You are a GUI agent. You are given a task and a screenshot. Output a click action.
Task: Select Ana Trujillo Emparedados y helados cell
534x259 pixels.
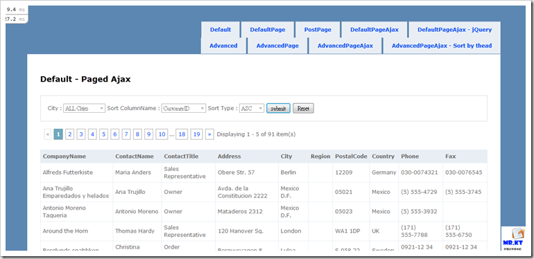pyautogui.click(x=76, y=192)
